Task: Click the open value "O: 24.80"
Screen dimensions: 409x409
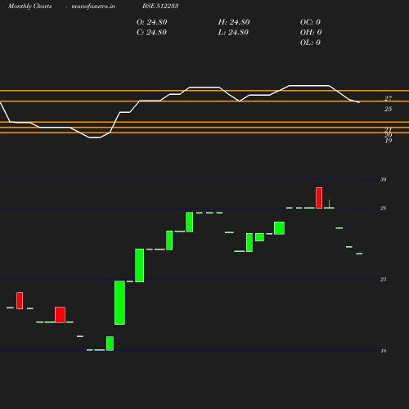Action: (151, 22)
